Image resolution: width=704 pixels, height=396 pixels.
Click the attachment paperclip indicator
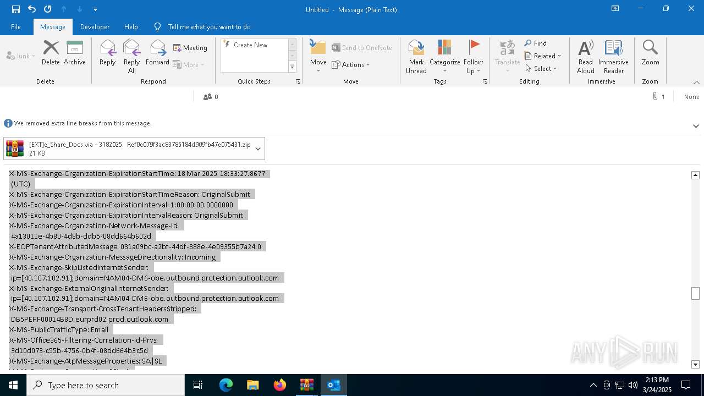pyautogui.click(x=658, y=97)
